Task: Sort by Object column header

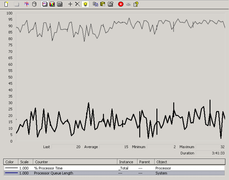Action: (190, 162)
